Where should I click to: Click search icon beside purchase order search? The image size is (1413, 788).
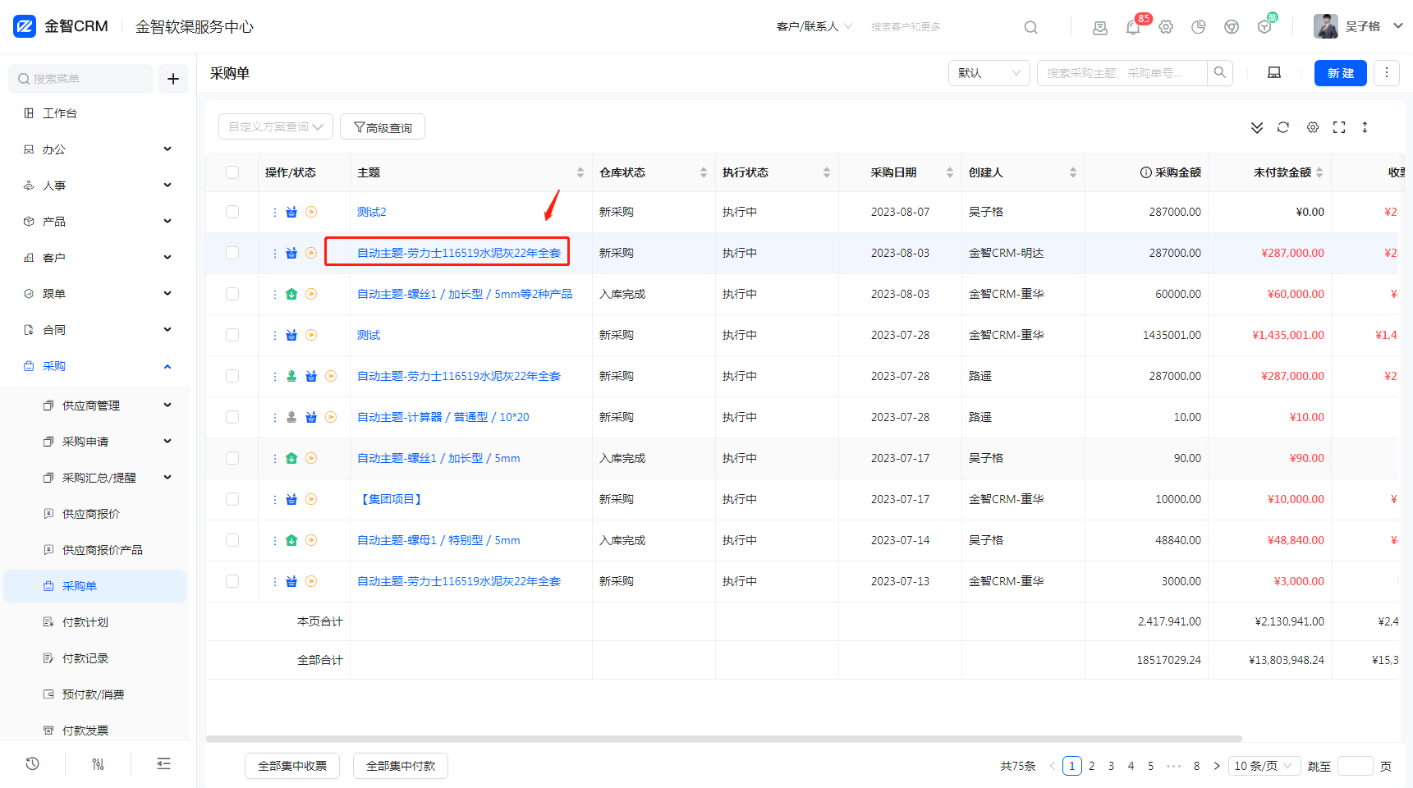tap(1220, 73)
